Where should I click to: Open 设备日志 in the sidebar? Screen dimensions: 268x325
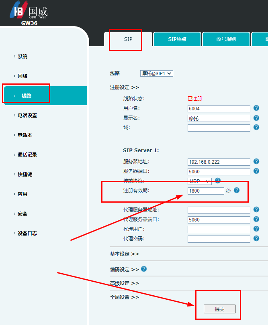click(x=27, y=234)
